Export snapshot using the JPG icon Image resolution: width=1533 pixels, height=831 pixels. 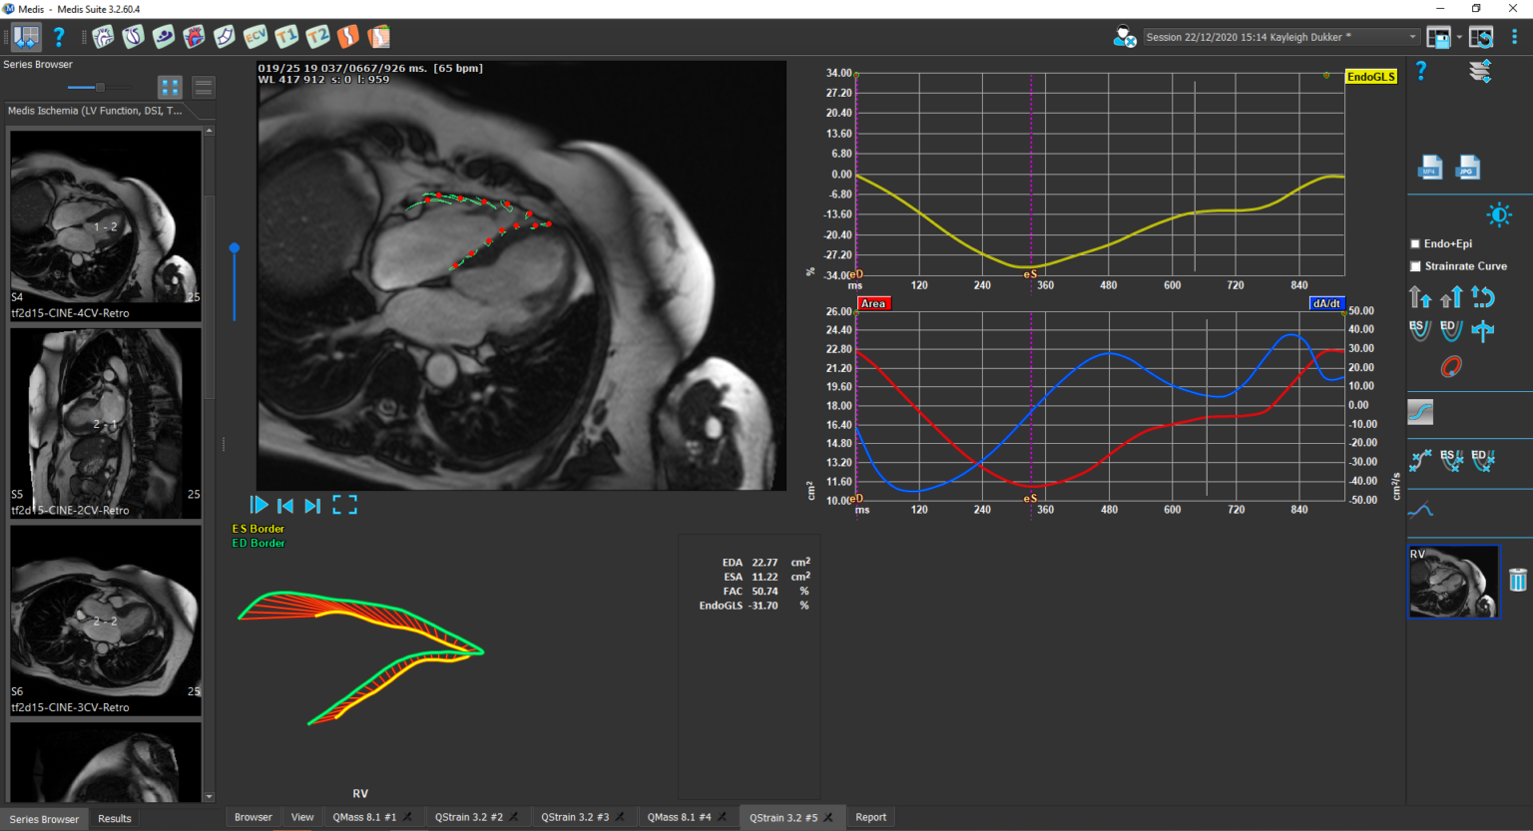[x=1468, y=168]
